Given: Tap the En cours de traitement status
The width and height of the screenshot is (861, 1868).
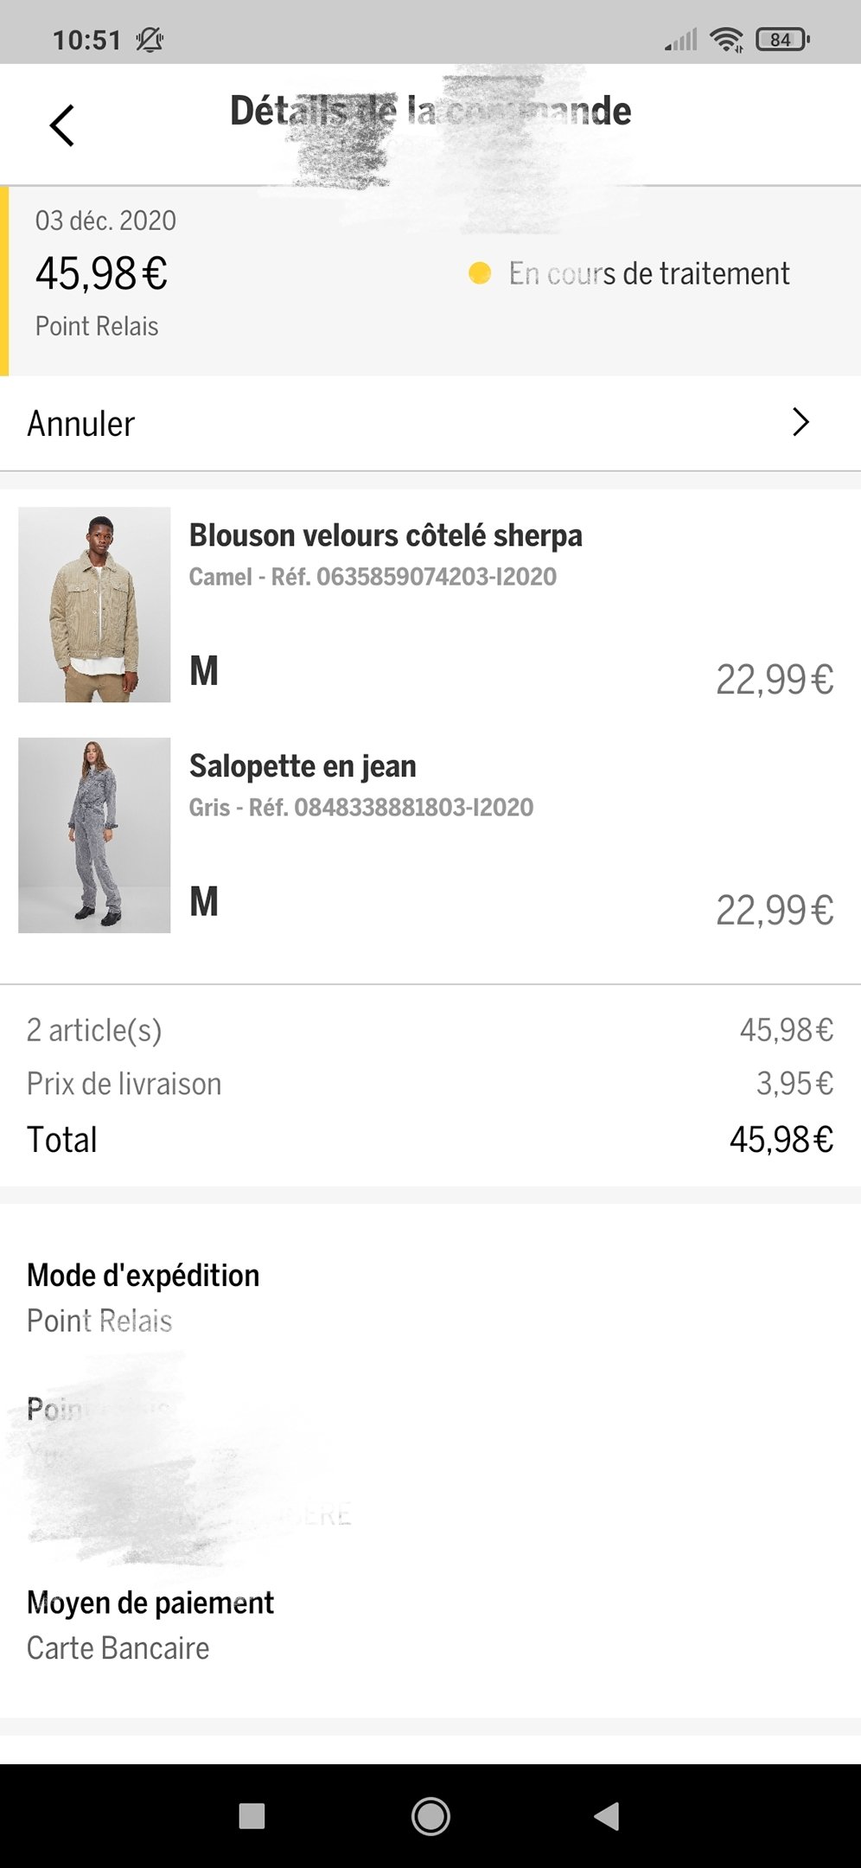Looking at the screenshot, I should [x=648, y=273].
